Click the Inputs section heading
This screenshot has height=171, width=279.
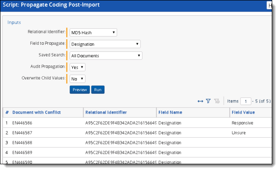pyautogui.click(x=14, y=23)
